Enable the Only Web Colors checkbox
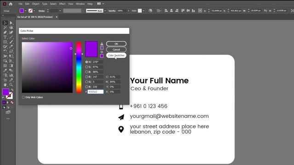 point(23,97)
